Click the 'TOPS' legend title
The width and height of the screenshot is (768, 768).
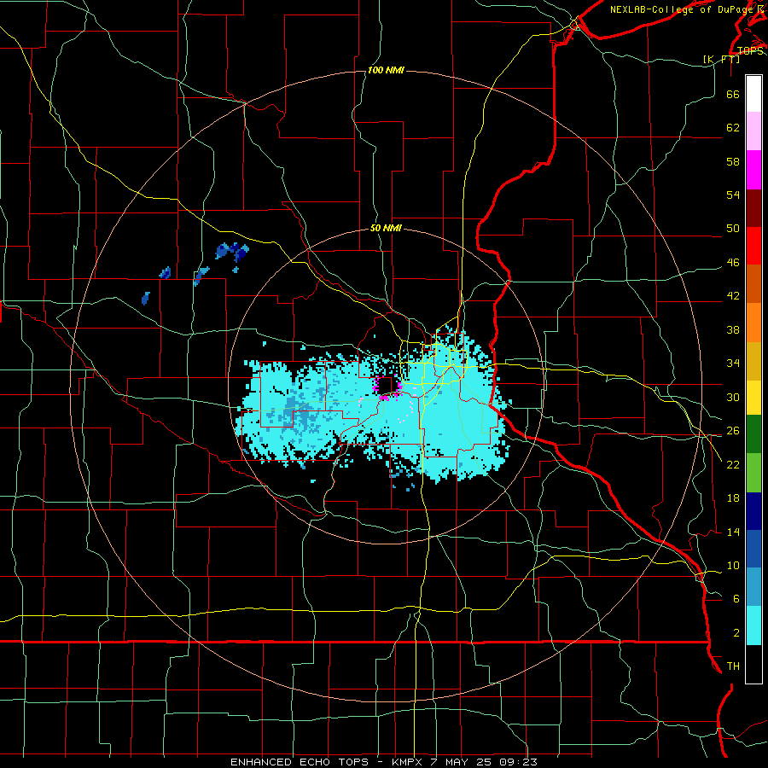click(x=750, y=50)
